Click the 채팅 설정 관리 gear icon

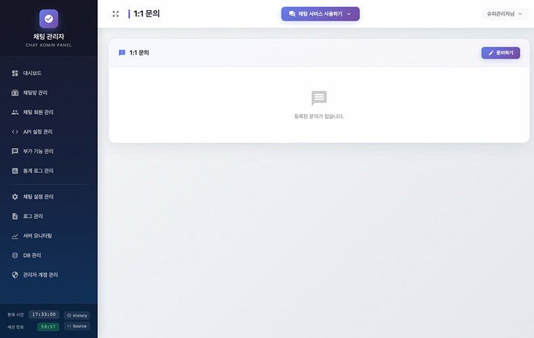pos(15,197)
